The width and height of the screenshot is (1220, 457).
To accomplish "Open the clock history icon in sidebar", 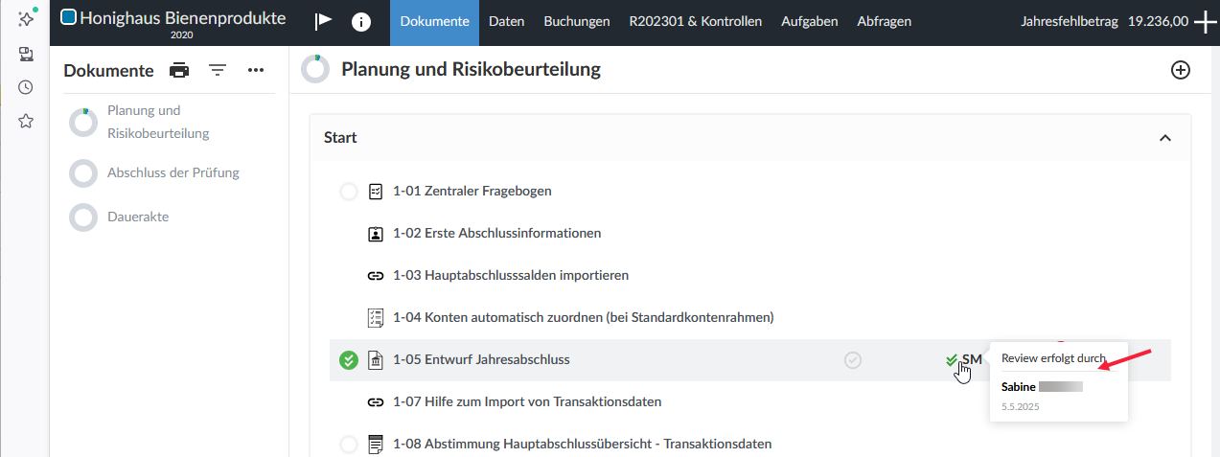I will 26,87.
